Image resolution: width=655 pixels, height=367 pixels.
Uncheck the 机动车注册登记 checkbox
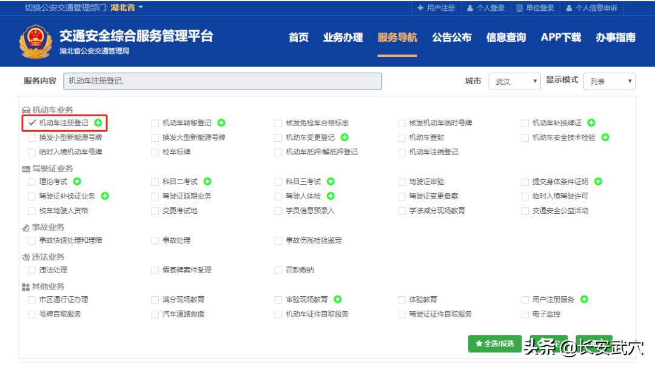(32, 123)
